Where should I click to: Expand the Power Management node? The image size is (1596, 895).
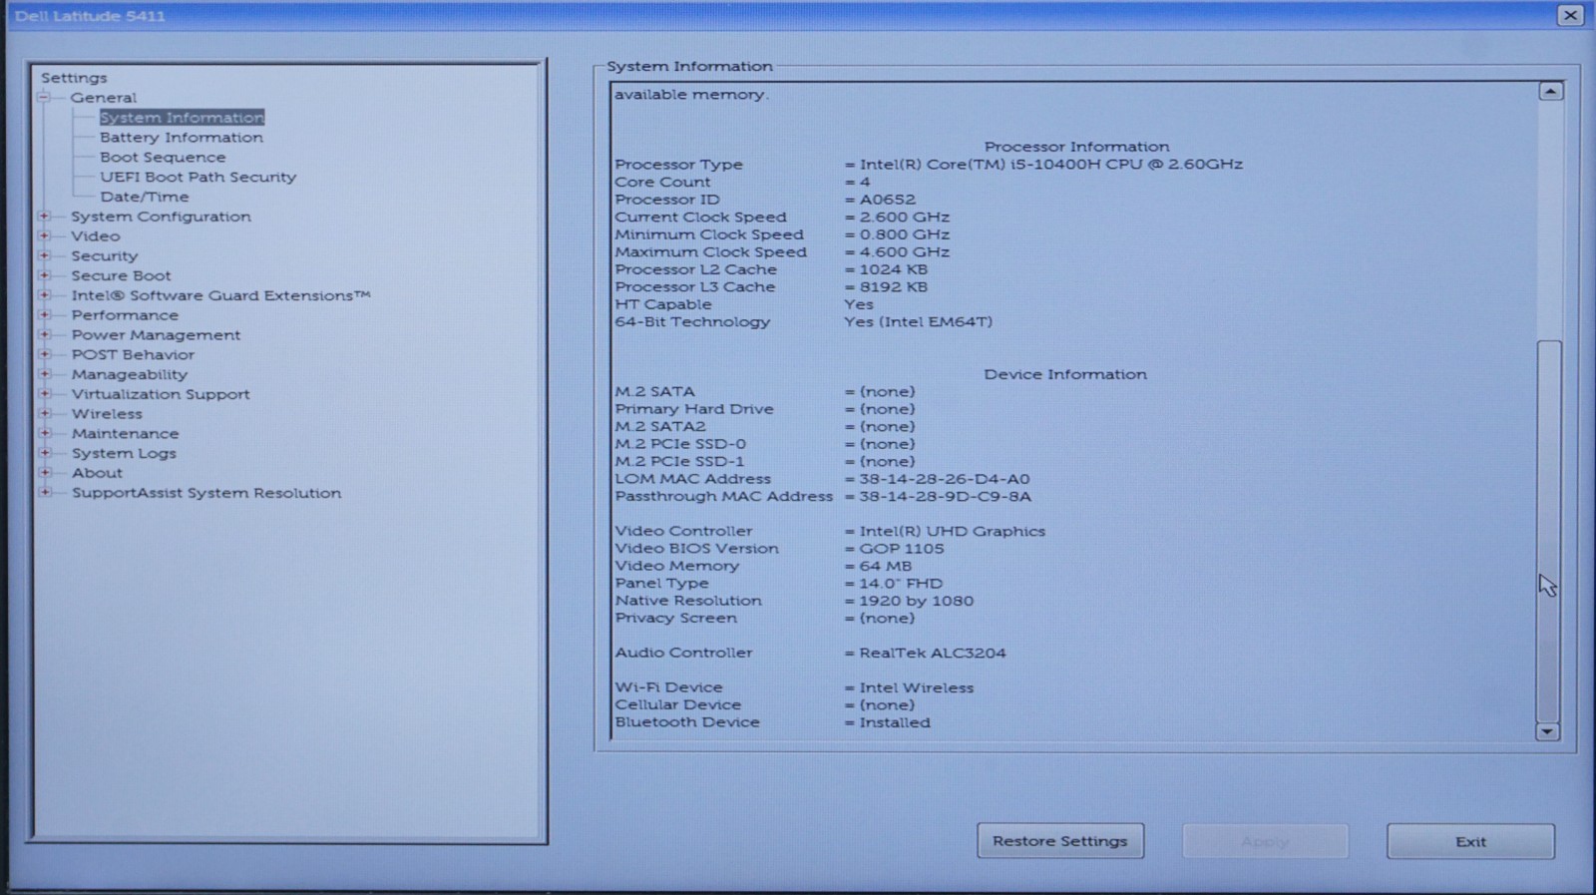click(44, 335)
